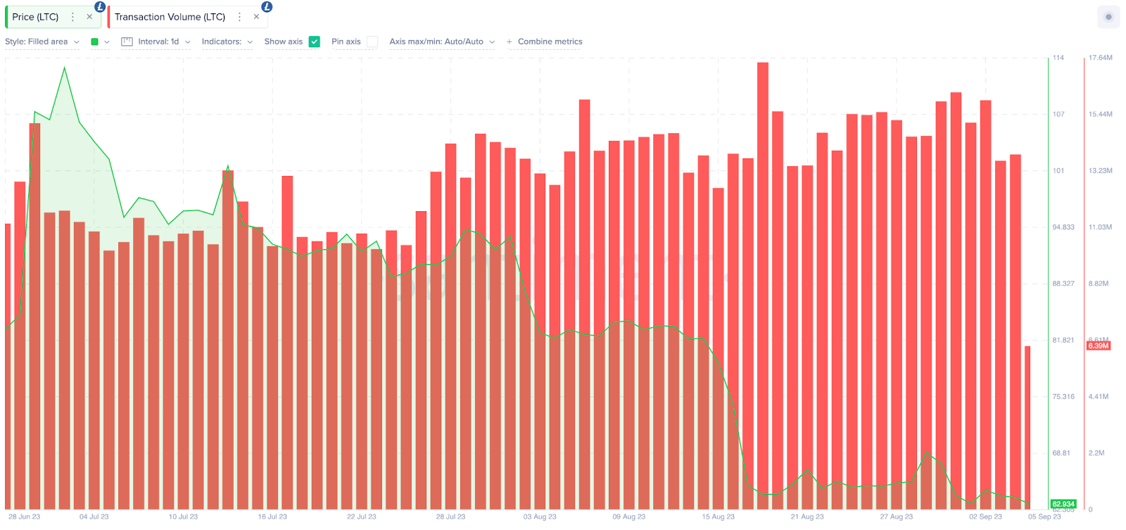The width and height of the screenshot is (1126, 530).
Task: Click the green color swatch
Action: pos(94,42)
